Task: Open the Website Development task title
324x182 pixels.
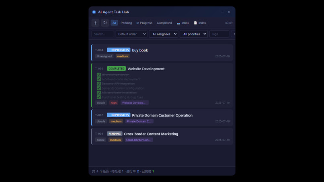Action: (x=146, y=69)
